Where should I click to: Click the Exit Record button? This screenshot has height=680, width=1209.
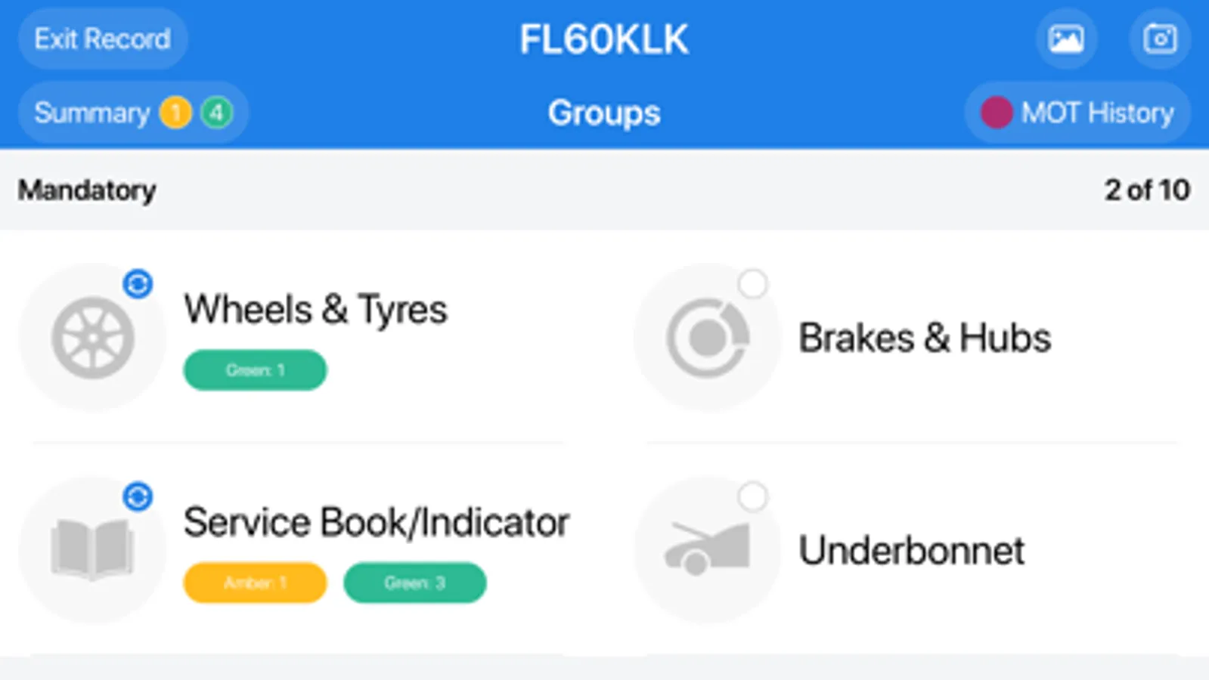click(x=102, y=39)
